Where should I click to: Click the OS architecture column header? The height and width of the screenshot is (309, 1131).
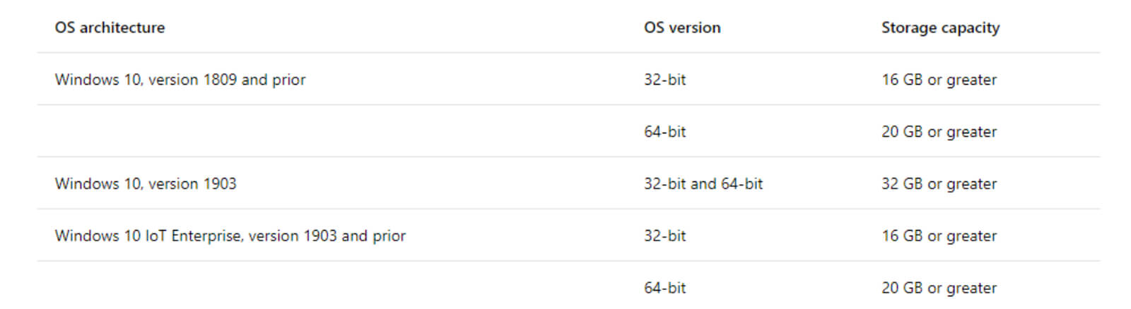pos(110,28)
